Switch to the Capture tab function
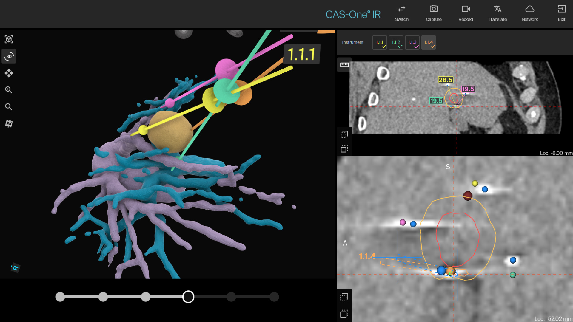The image size is (573, 322). click(433, 13)
